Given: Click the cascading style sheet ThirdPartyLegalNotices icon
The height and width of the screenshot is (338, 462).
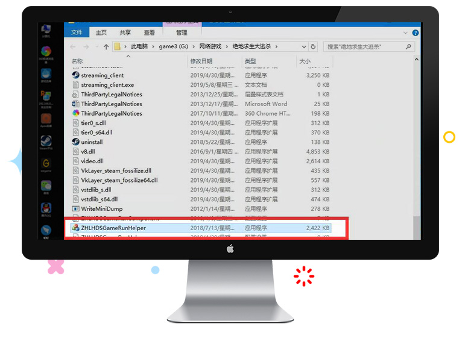Looking at the screenshot, I should 76,94.
